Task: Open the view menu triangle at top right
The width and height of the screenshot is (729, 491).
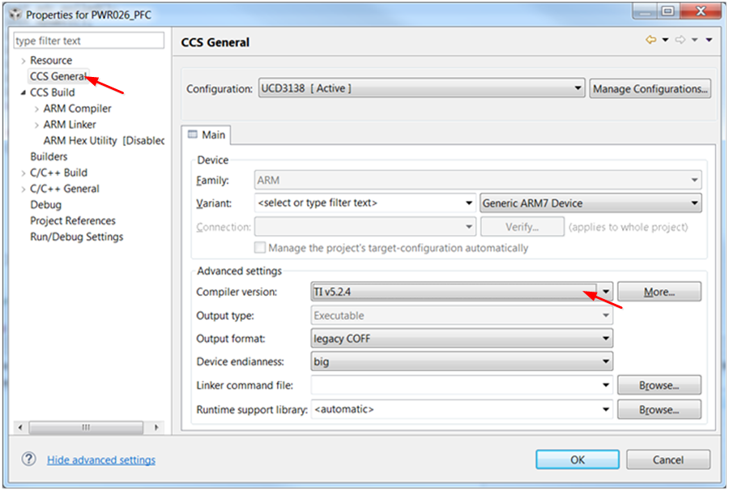Action: click(x=709, y=40)
